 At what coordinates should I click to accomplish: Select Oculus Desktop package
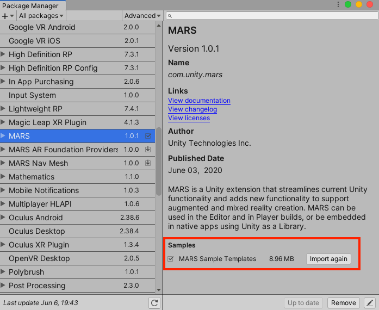(x=77, y=231)
